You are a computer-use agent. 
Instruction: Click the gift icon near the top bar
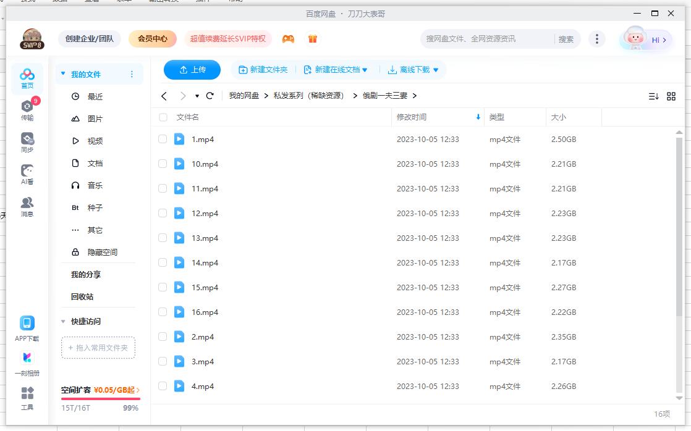[313, 38]
